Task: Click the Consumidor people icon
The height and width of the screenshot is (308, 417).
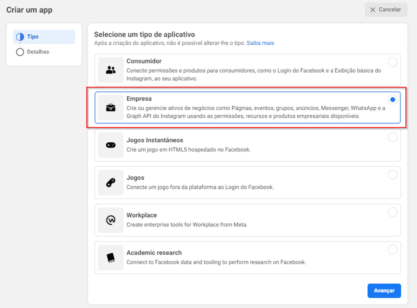Action: coord(111,70)
